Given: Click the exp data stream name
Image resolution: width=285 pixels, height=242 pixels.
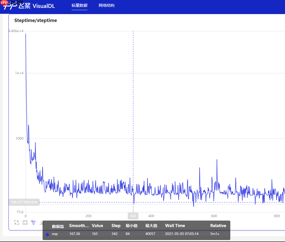Looking at the screenshot, I should [55, 234].
